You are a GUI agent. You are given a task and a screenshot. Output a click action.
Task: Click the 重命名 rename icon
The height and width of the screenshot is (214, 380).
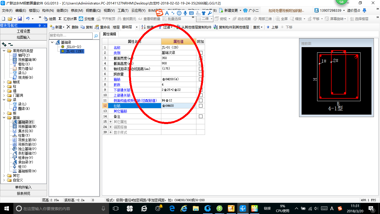[97, 27]
